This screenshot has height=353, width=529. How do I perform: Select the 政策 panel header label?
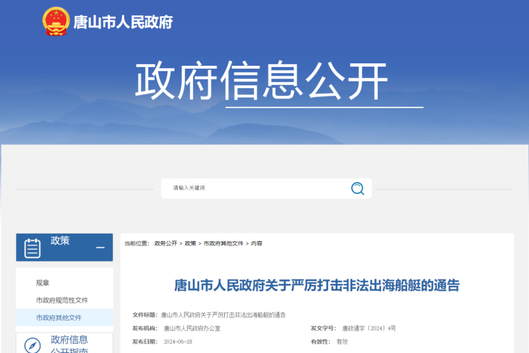point(60,241)
